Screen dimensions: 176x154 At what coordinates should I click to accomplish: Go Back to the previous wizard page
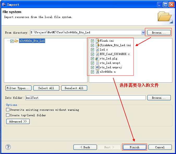[x=85, y=147]
